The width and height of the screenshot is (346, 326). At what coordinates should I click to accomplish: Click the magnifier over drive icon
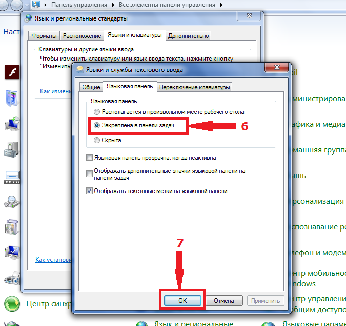point(12,202)
